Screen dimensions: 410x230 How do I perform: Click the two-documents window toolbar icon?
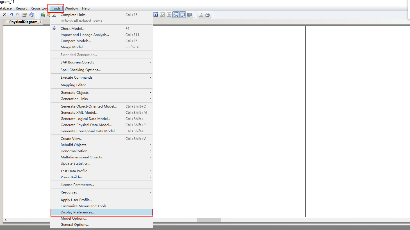click(x=156, y=15)
